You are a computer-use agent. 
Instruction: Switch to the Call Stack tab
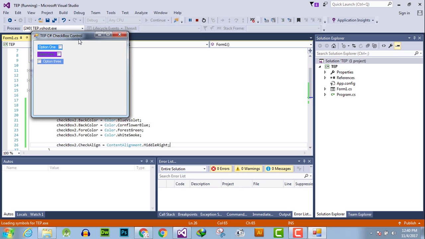click(167, 214)
